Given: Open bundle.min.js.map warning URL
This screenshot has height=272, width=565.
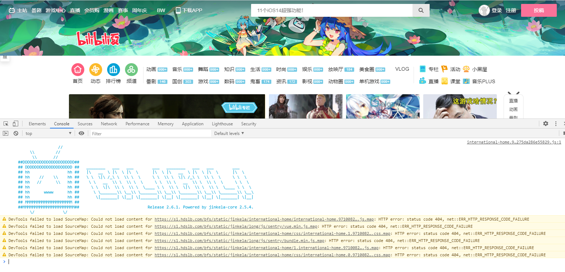Looking at the screenshot, I should [240, 241].
